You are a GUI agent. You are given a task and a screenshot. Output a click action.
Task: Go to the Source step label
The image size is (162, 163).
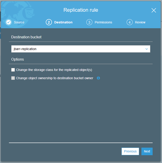[x=19, y=22]
